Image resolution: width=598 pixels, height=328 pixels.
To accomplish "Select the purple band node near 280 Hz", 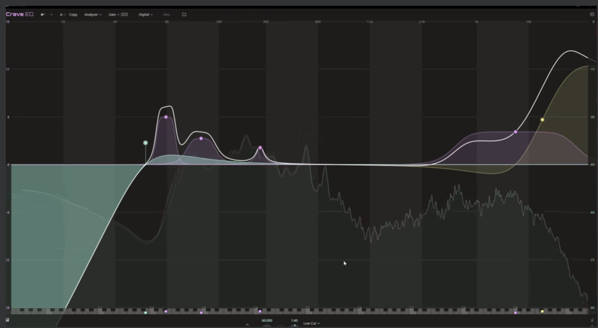I will point(260,148).
